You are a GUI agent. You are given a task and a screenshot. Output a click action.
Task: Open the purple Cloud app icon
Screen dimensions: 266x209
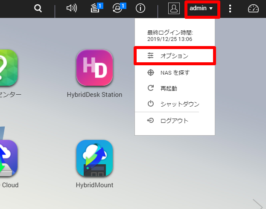9,158
